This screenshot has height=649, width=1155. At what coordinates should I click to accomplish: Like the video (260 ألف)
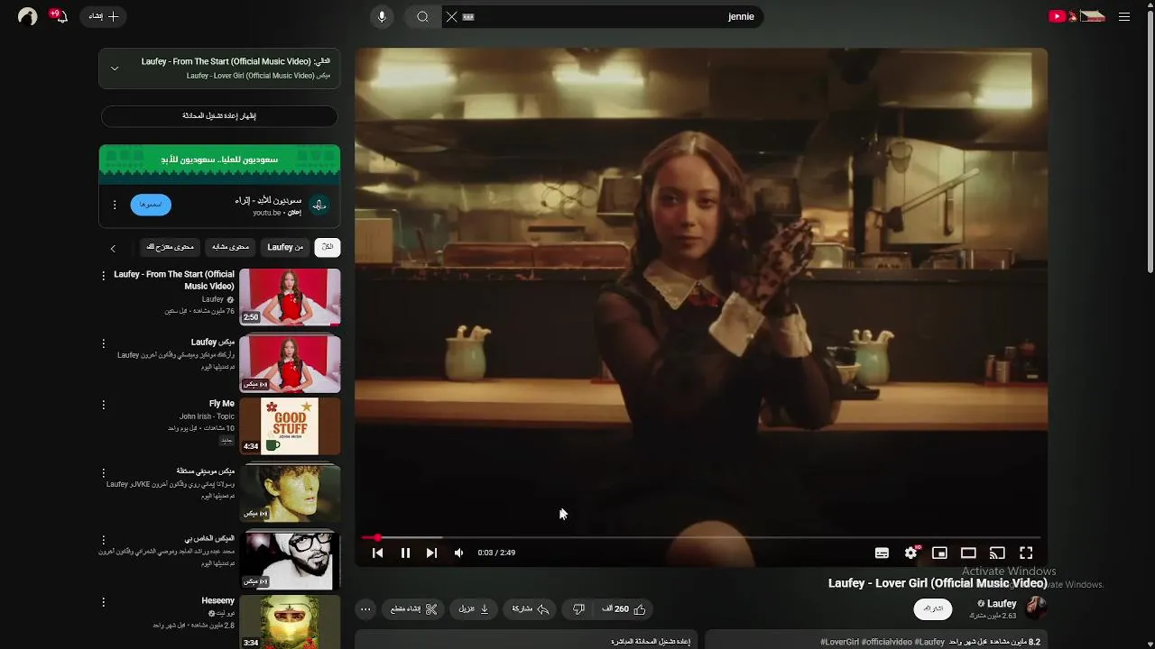[624, 609]
